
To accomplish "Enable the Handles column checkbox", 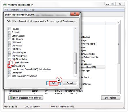I will coord(10,29).
